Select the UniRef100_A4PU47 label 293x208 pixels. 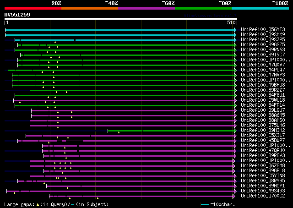263,70
